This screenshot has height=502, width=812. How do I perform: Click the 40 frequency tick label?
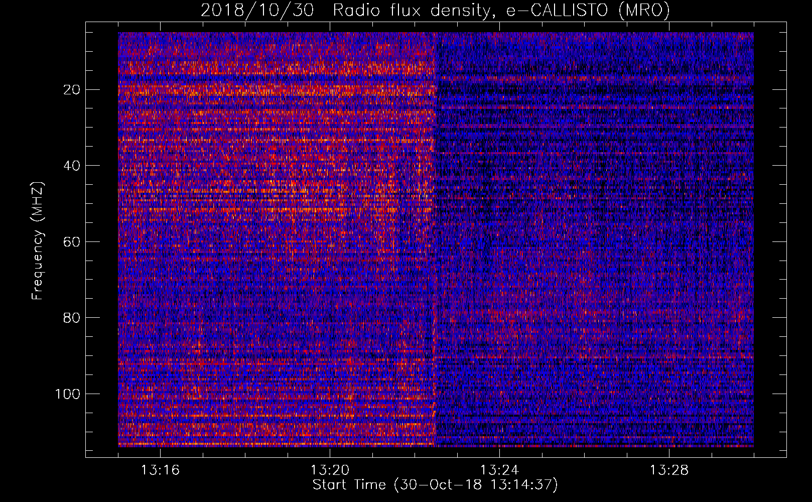pos(72,166)
